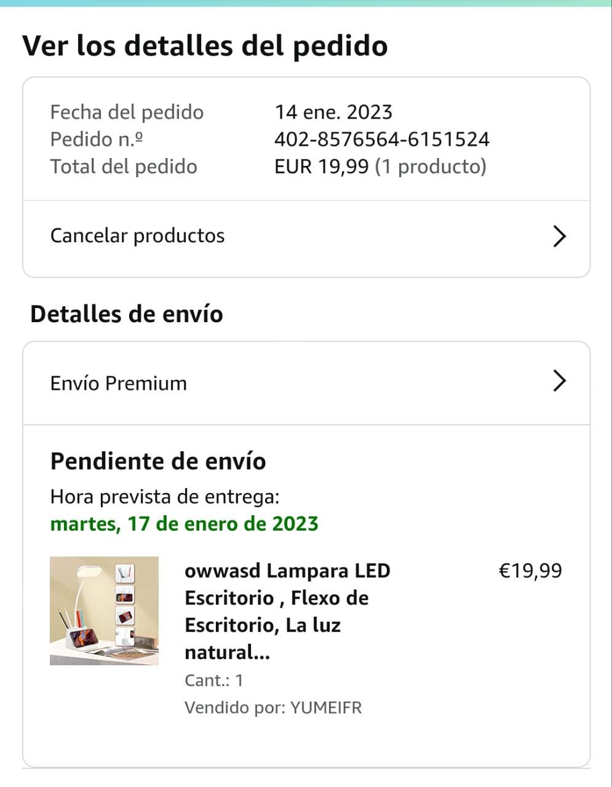Select the Envío Premium row label
The width and height of the screenshot is (612, 787).
(x=118, y=383)
